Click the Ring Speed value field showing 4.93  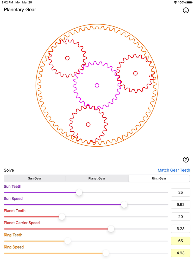click(x=180, y=253)
